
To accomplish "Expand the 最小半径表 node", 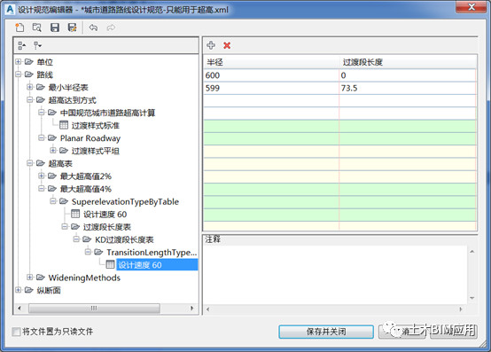I will [30, 87].
